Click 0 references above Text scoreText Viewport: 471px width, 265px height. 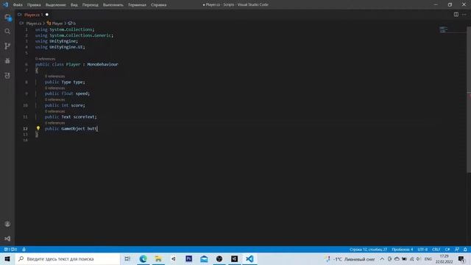point(54,111)
